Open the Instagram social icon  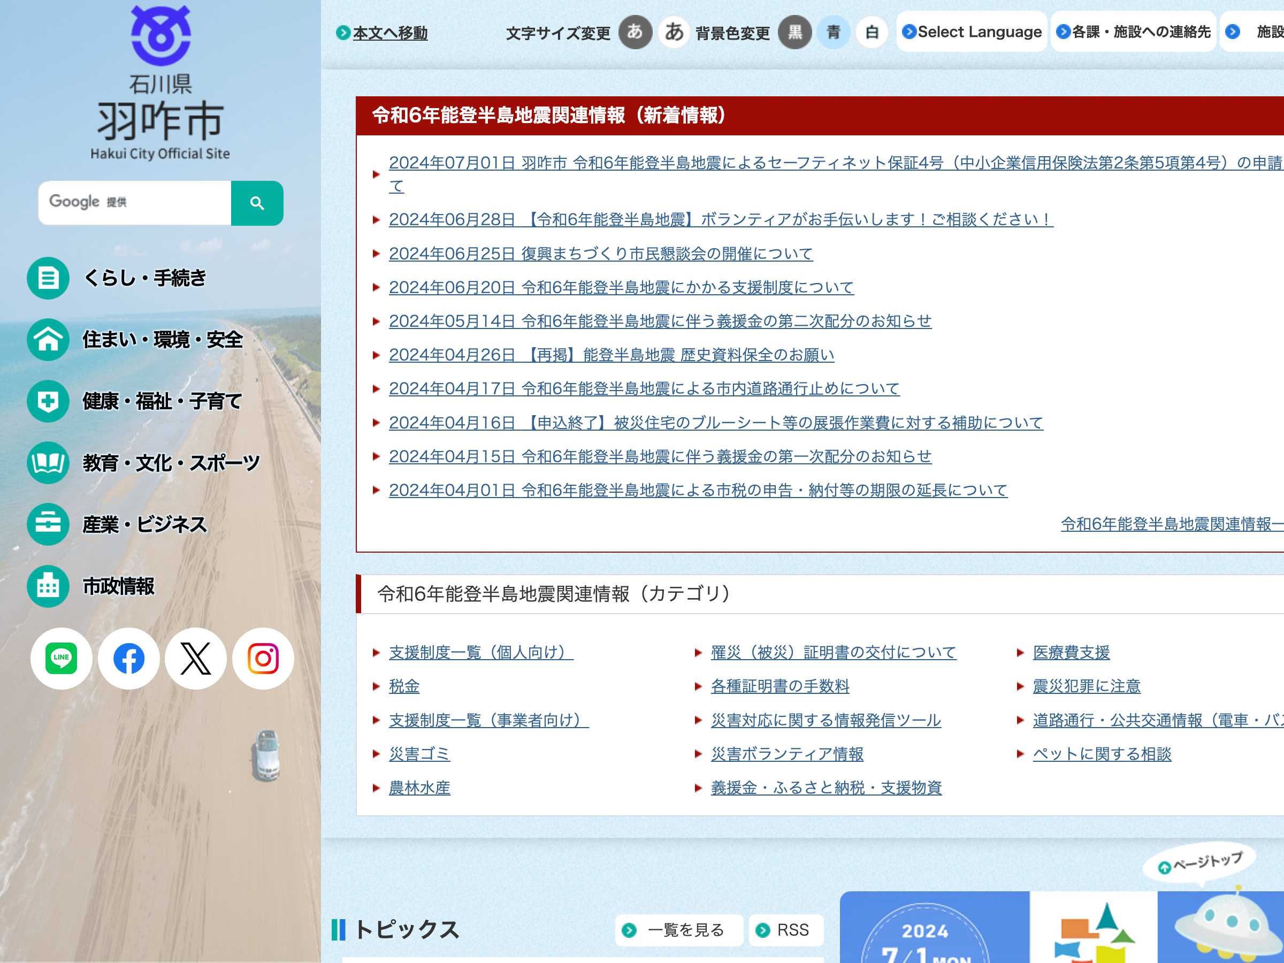pos(263,658)
